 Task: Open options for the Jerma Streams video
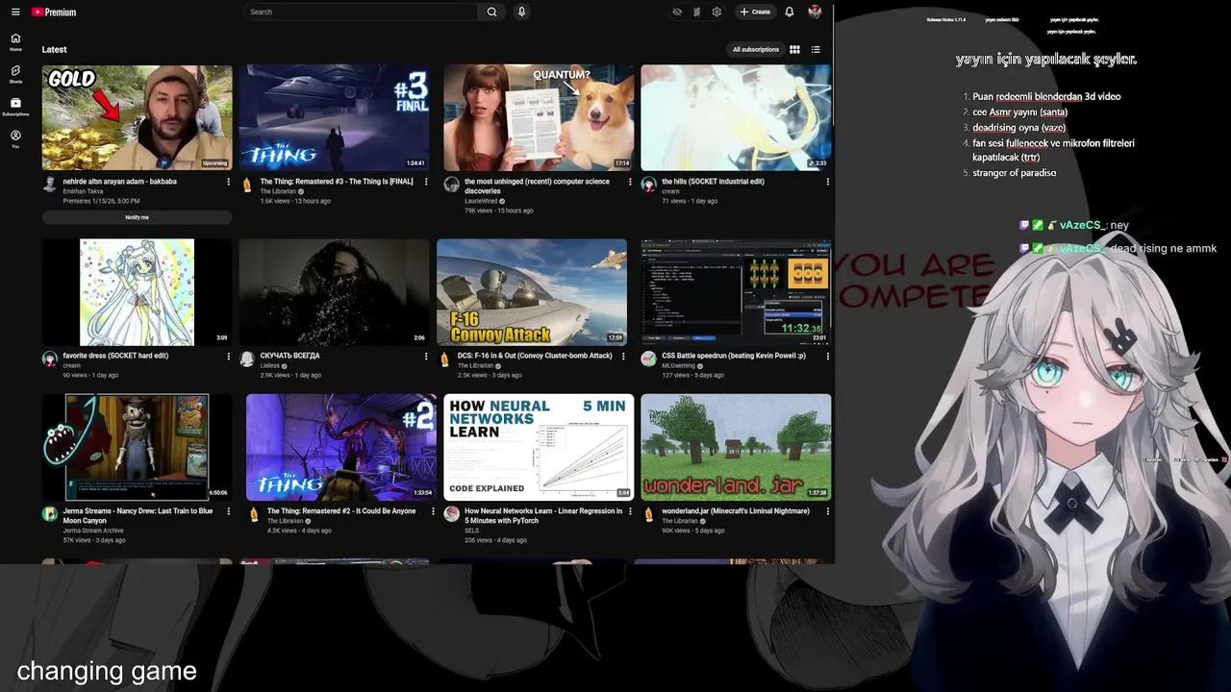point(228,511)
